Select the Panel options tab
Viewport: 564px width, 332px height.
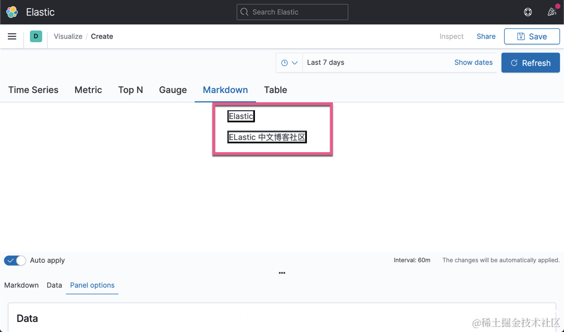pyautogui.click(x=92, y=285)
